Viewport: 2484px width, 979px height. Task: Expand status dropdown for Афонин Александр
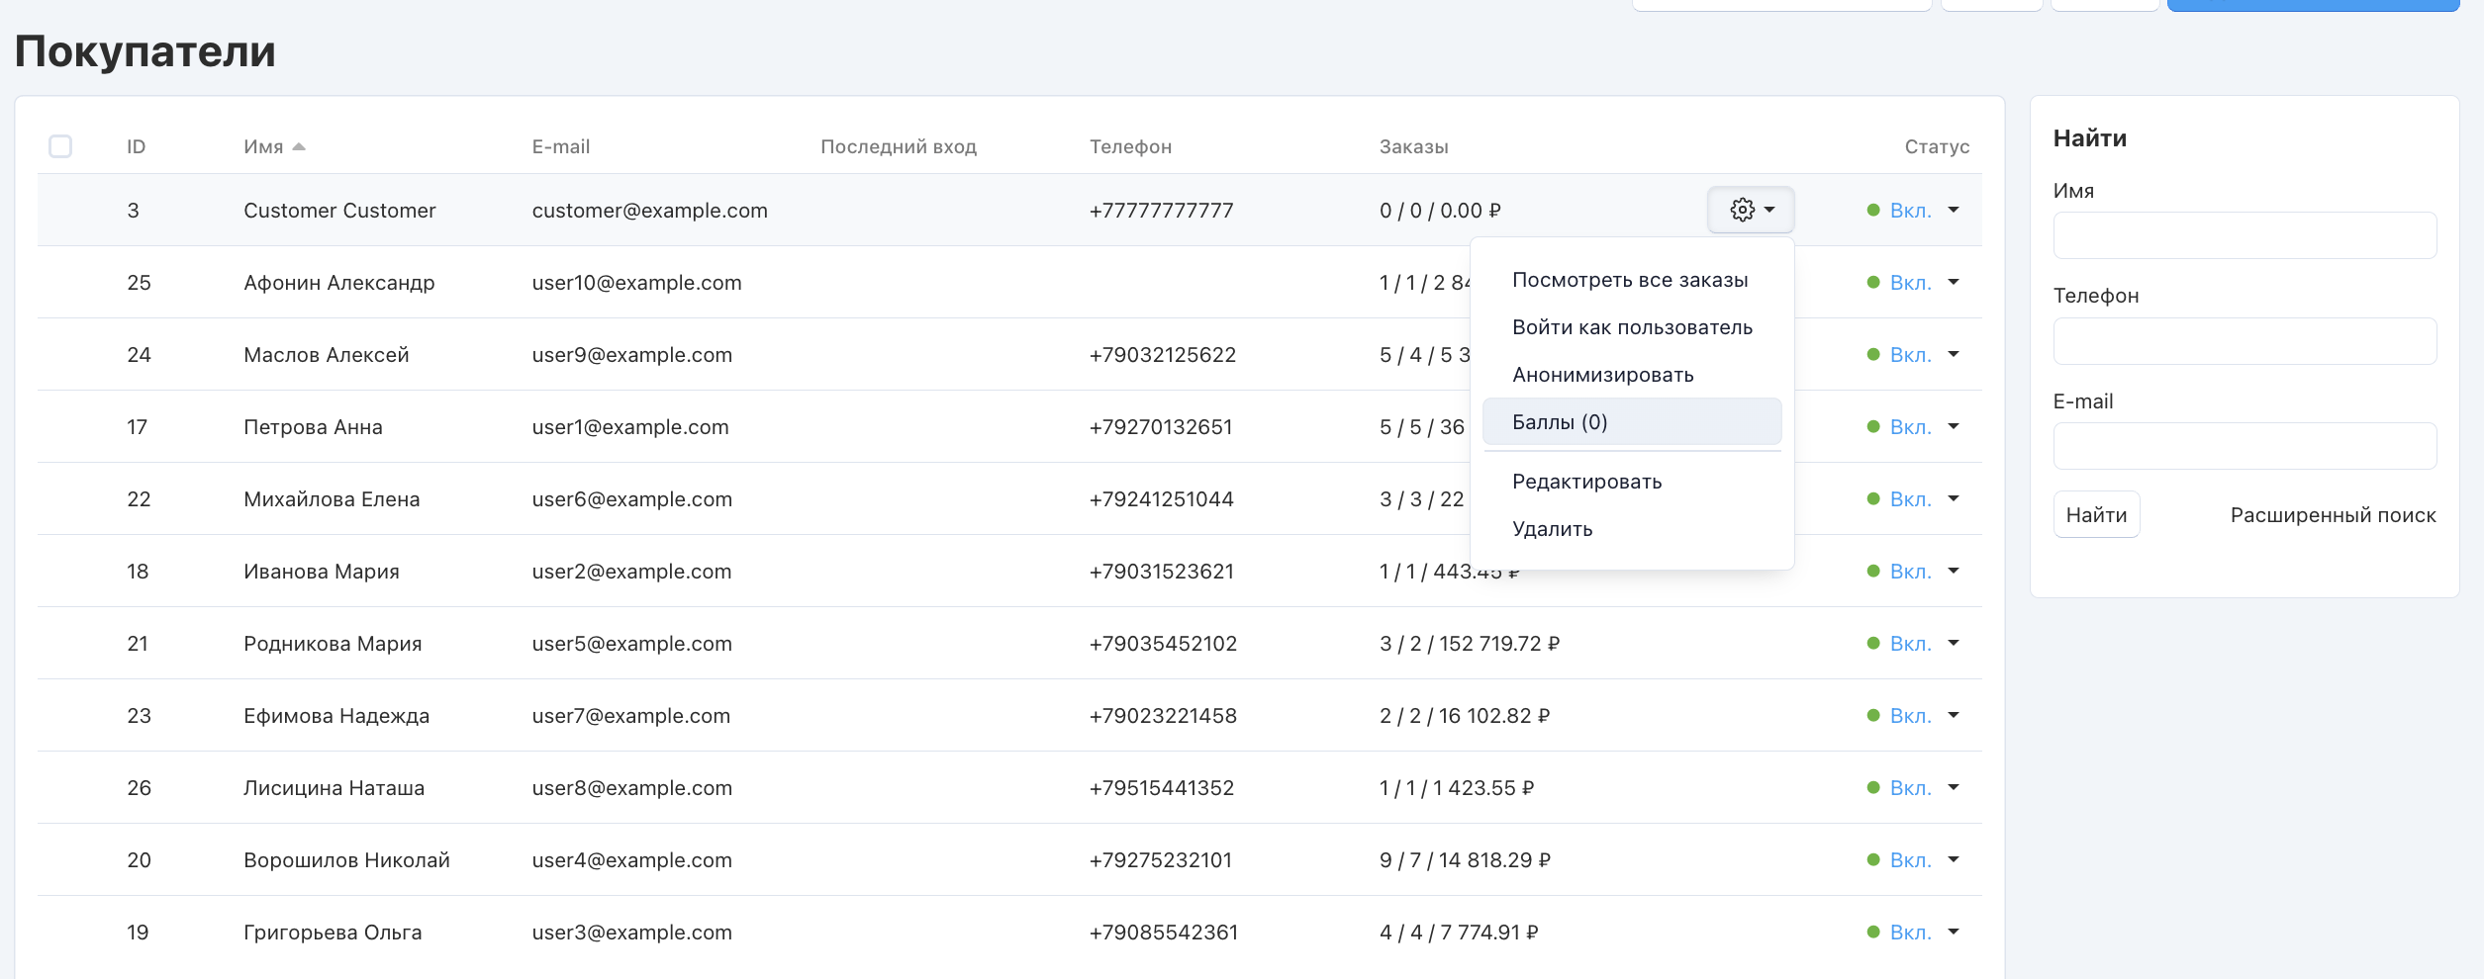point(1954,282)
